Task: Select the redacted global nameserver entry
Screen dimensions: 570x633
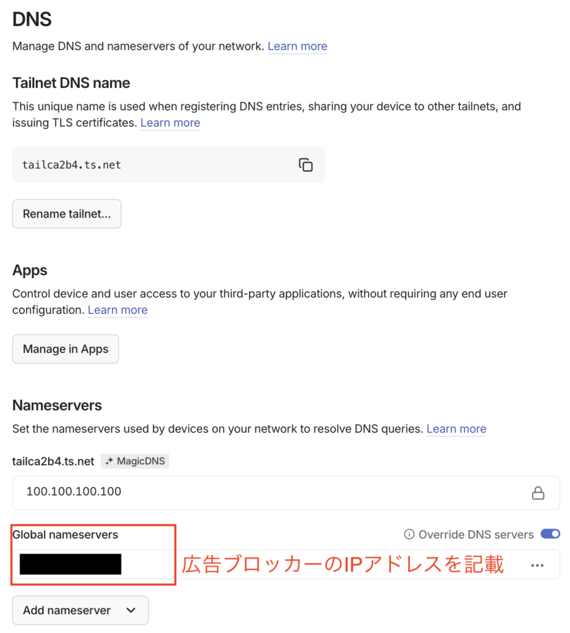Action: (71, 564)
